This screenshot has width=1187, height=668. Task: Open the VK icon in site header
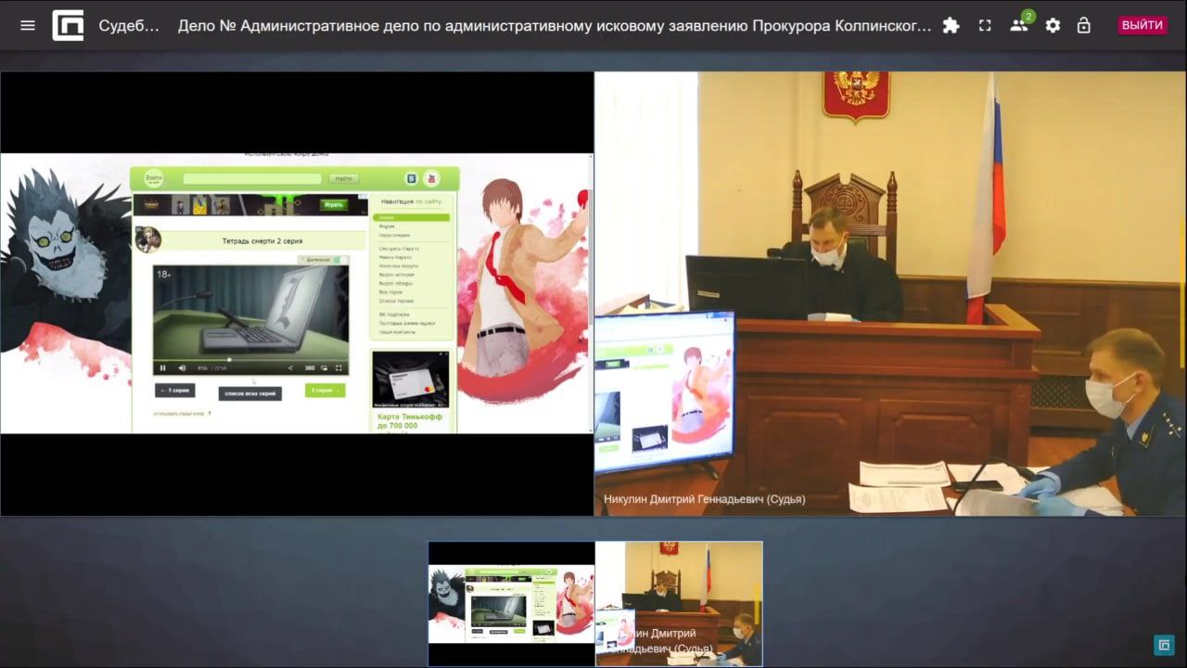(x=412, y=178)
